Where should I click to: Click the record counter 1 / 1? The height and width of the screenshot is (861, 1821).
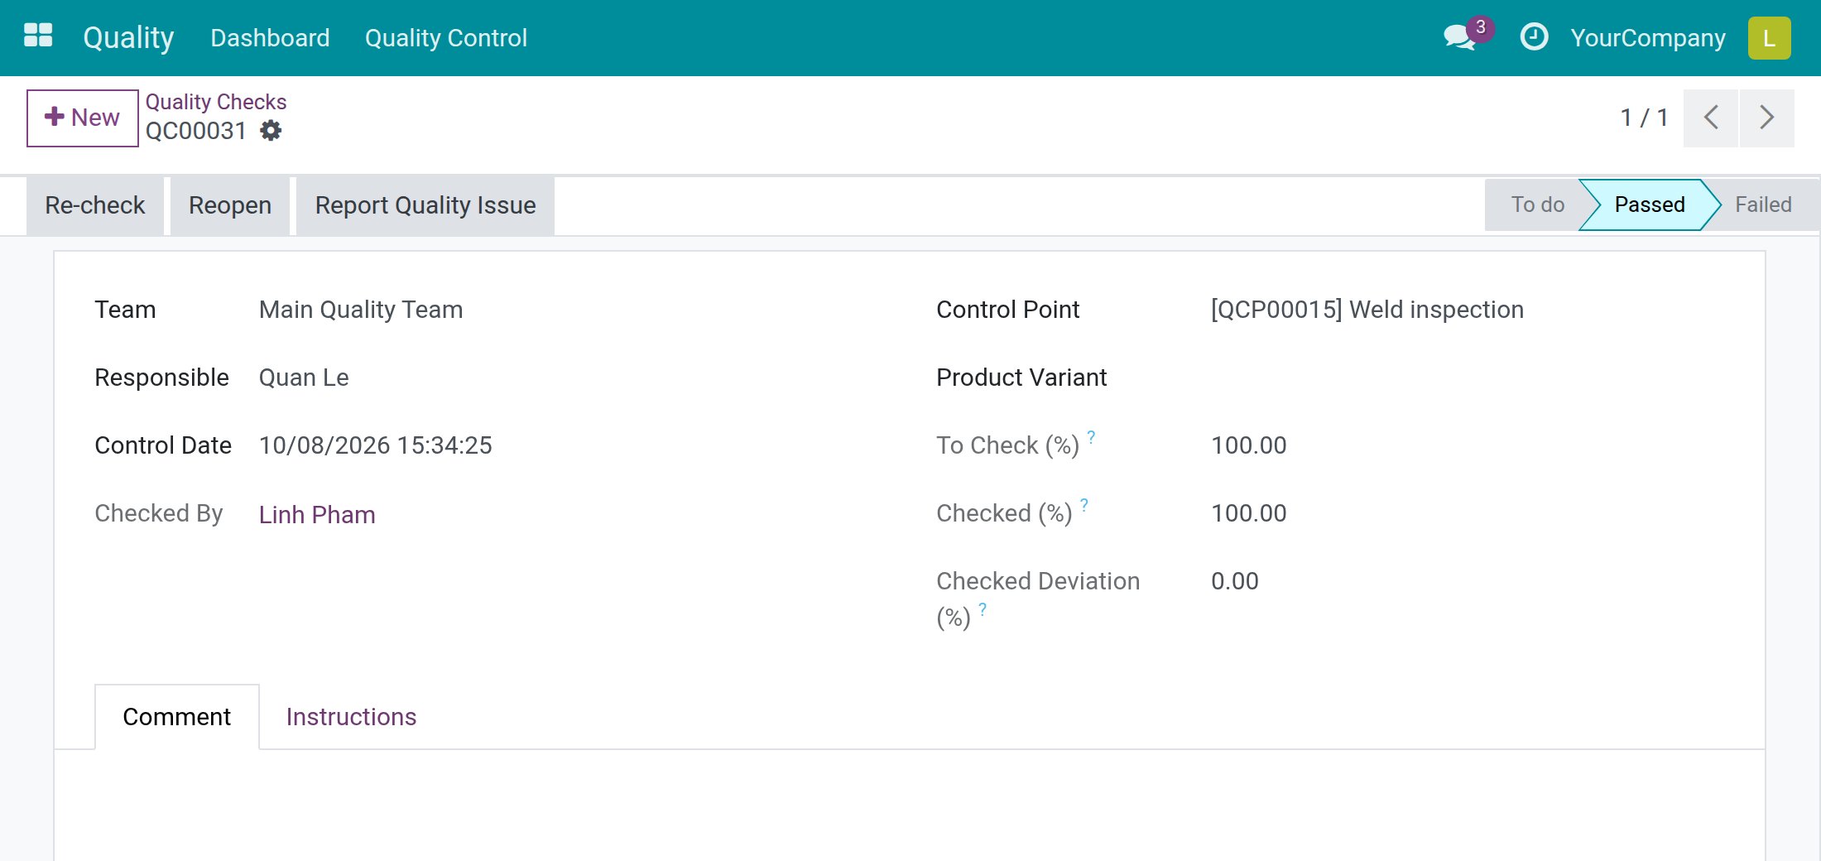coord(1644,118)
